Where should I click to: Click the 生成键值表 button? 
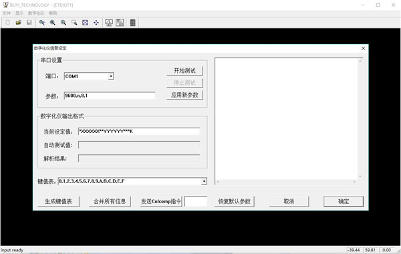[58, 201]
